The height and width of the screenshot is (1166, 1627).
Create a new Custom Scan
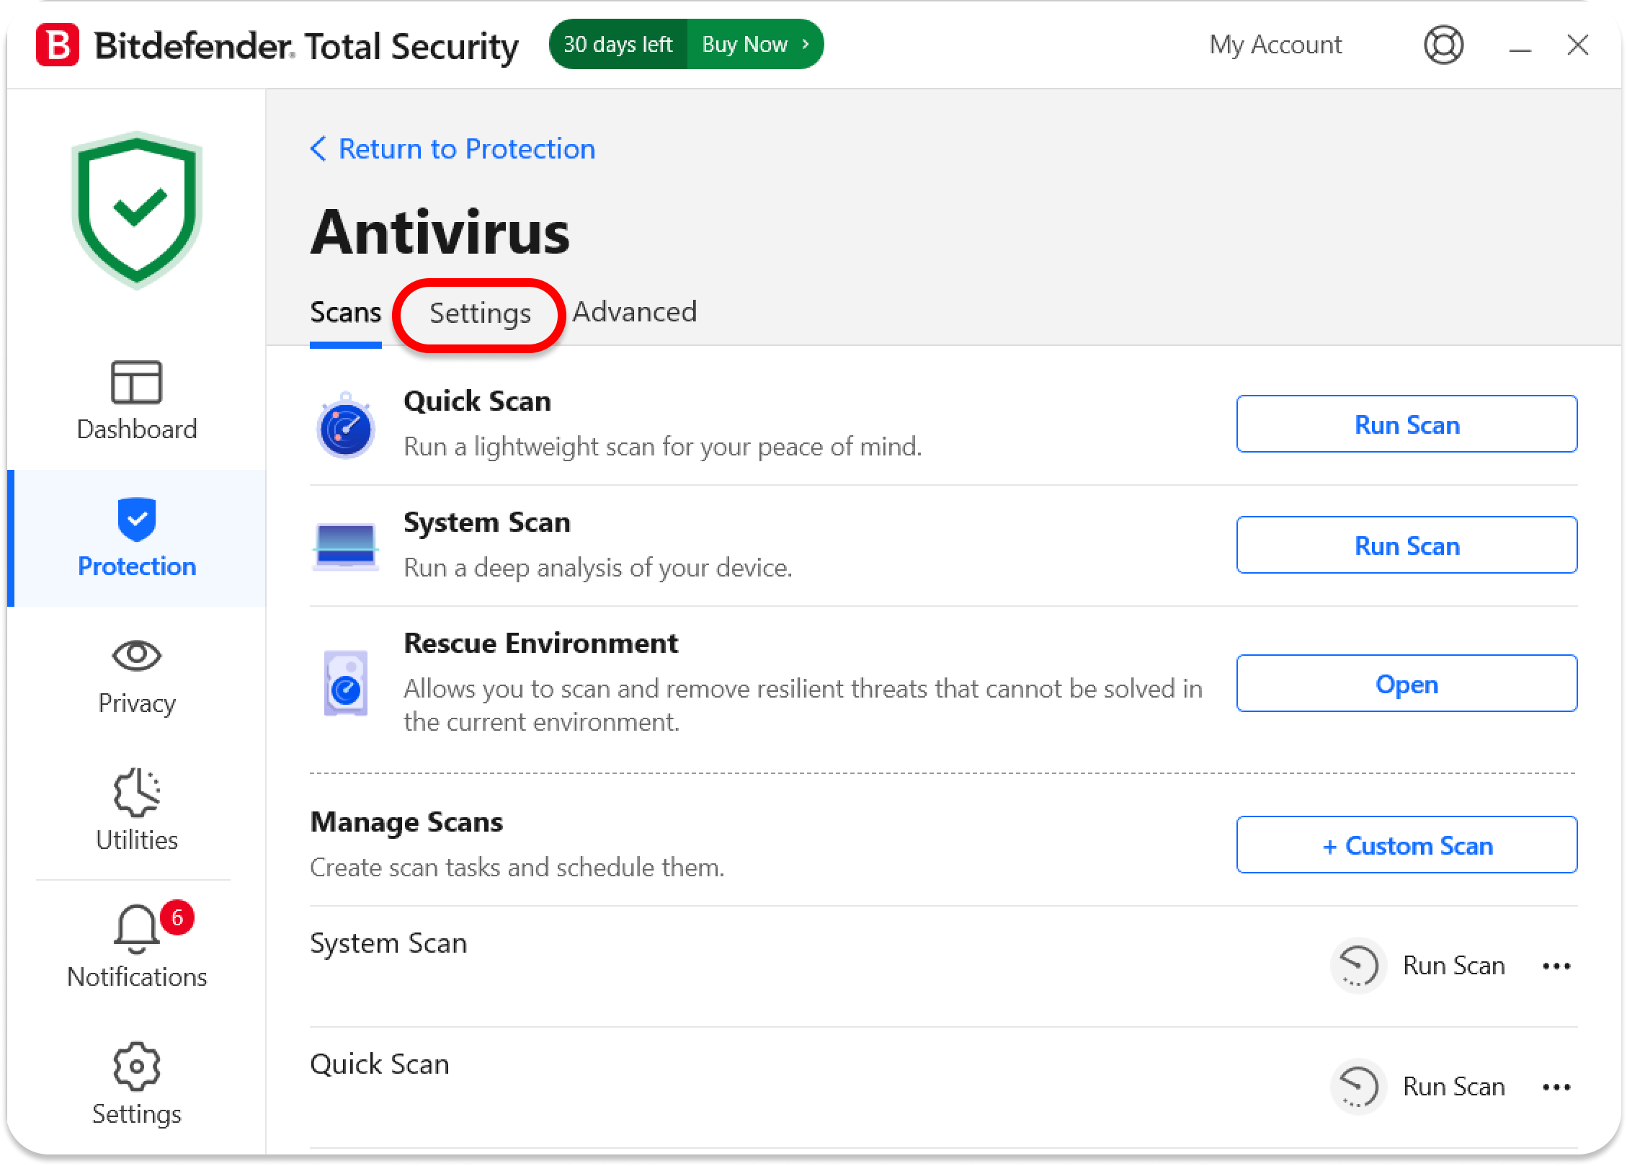pyautogui.click(x=1407, y=845)
